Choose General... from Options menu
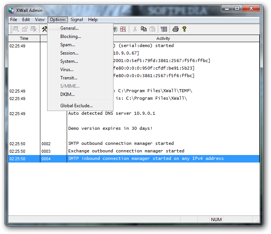The height and width of the screenshot is (234, 271). click(80, 28)
